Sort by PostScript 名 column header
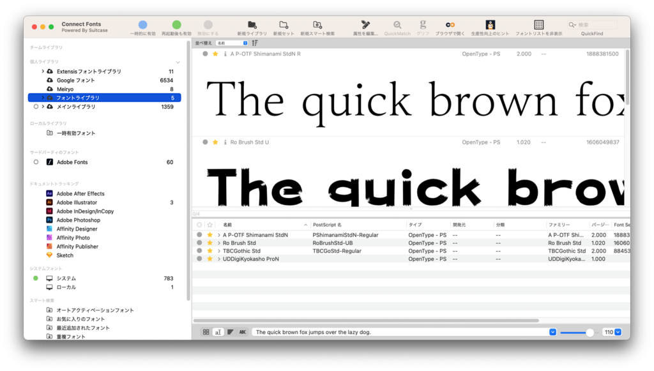The height and width of the screenshot is (371, 654). point(358,225)
